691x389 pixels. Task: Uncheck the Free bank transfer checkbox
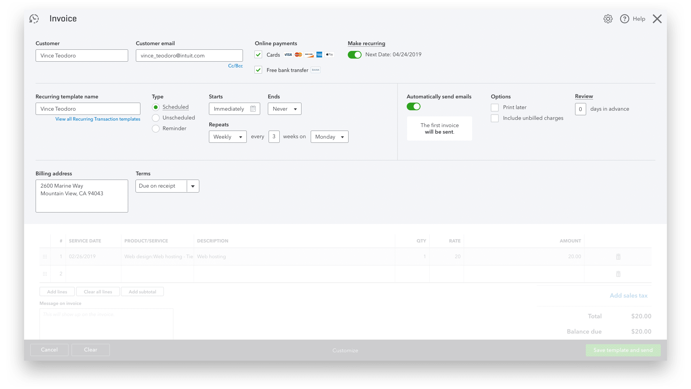pos(258,70)
